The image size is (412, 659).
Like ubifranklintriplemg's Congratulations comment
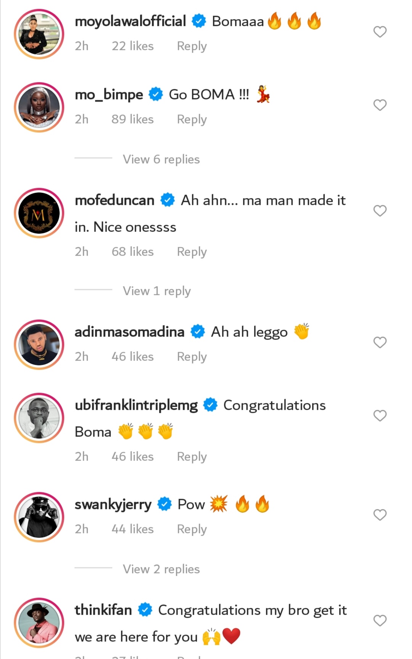pos(380,416)
